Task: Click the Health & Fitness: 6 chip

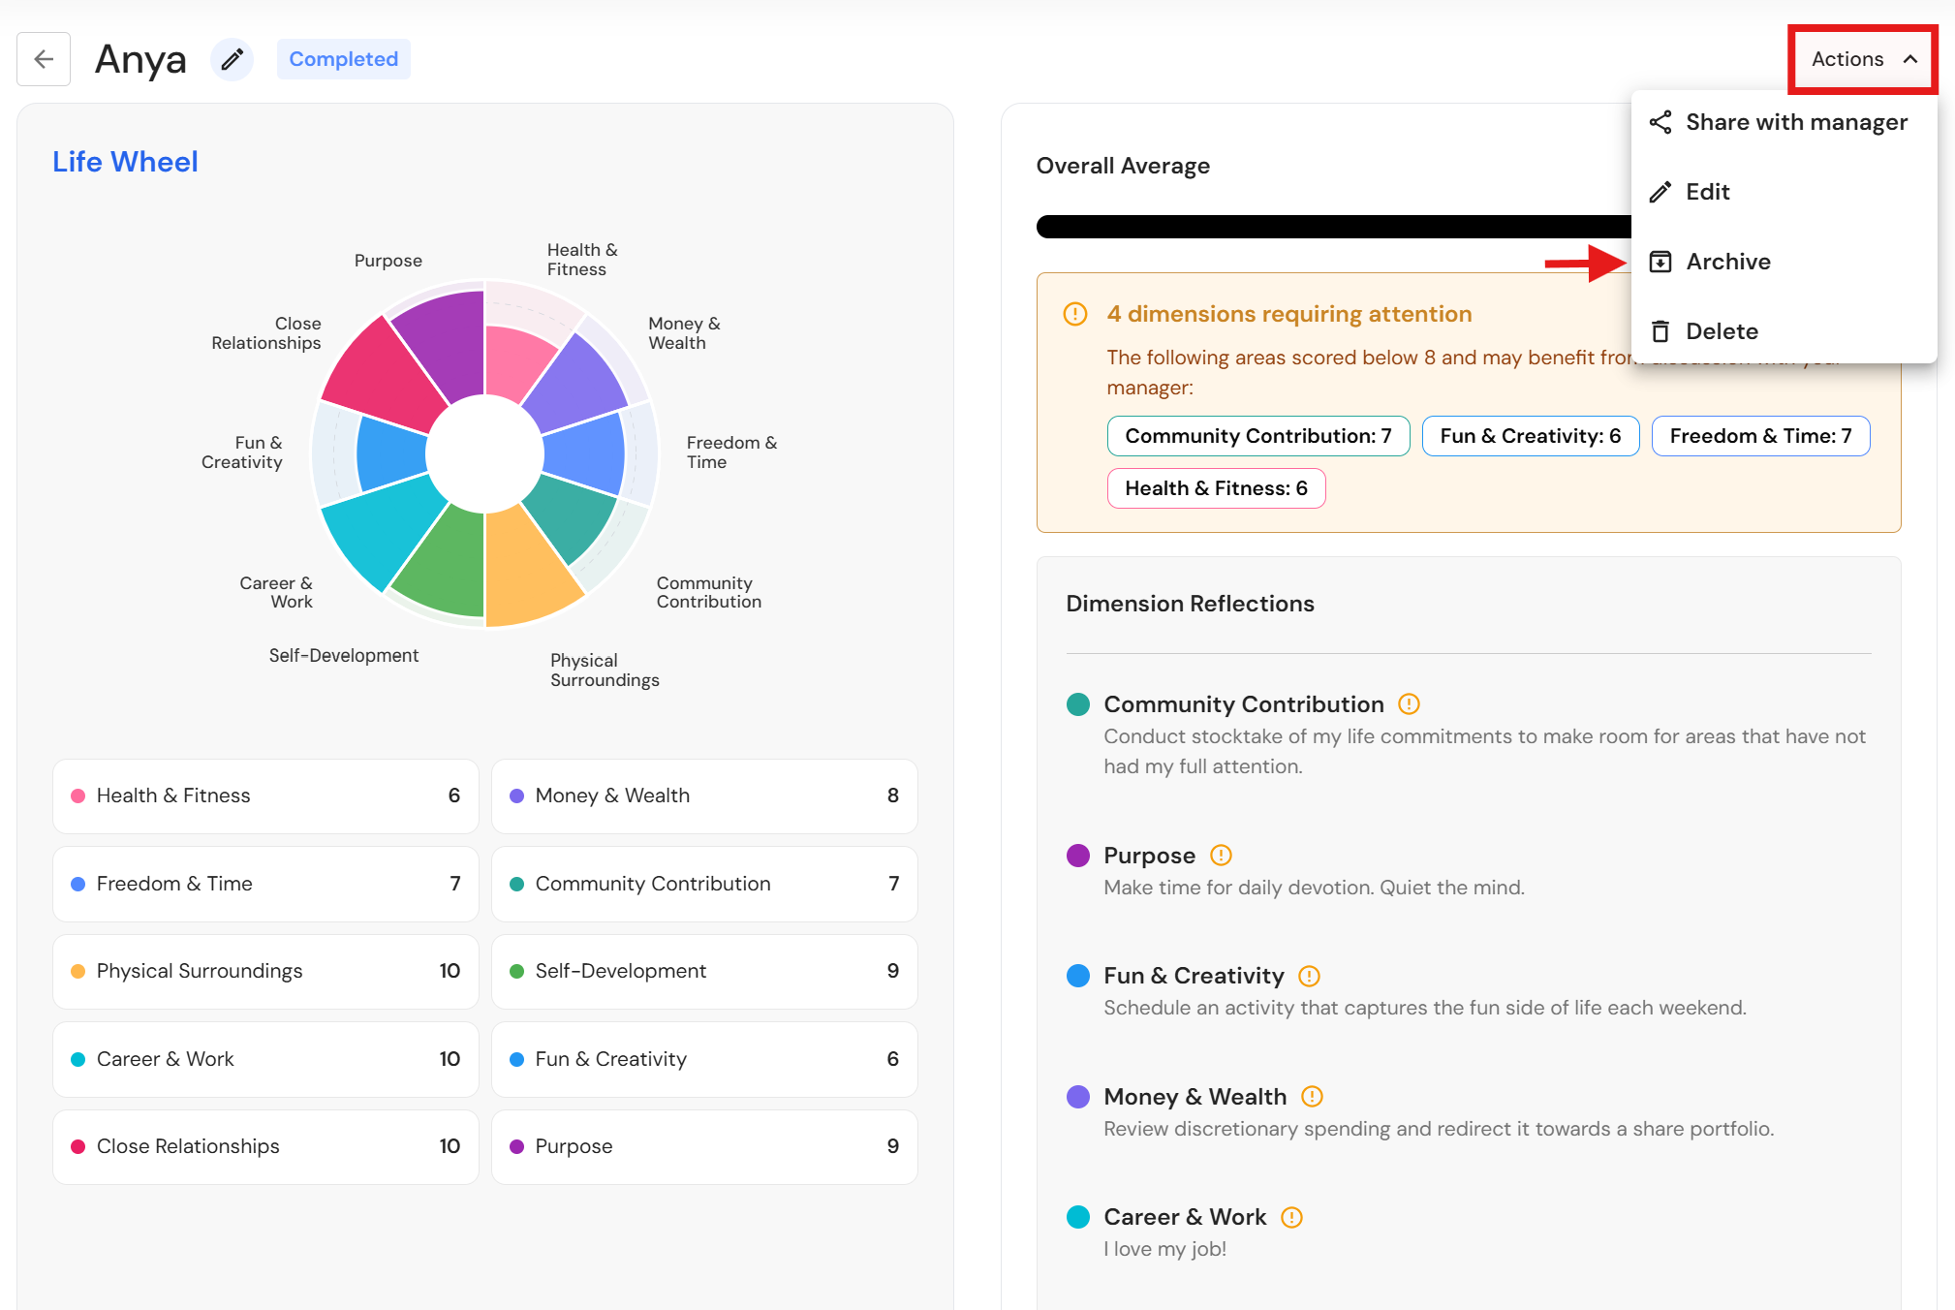Action: (x=1217, y=488)
